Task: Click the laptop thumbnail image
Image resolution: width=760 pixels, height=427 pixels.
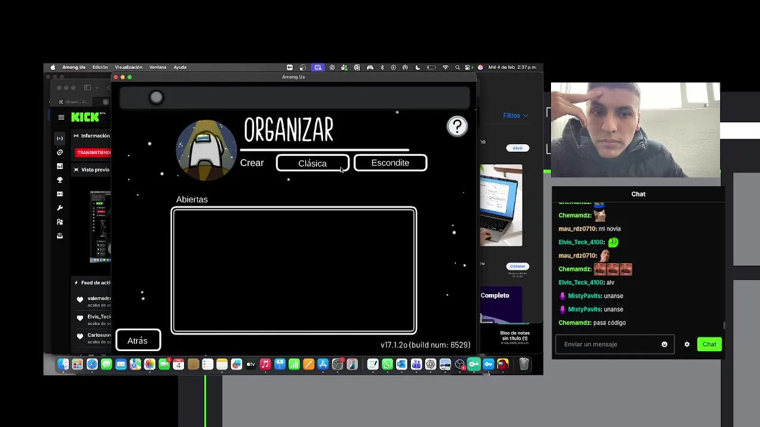Action: (501, 205)
